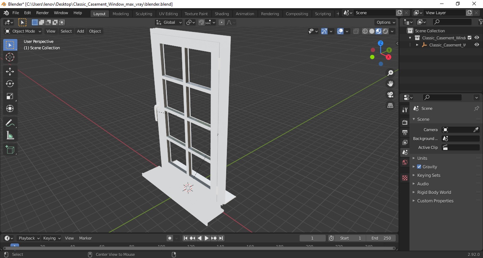Click the current frame field showing 1

click(x=313, y=238)
